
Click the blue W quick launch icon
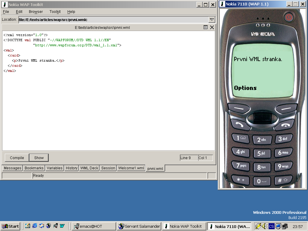coord(62,226)
